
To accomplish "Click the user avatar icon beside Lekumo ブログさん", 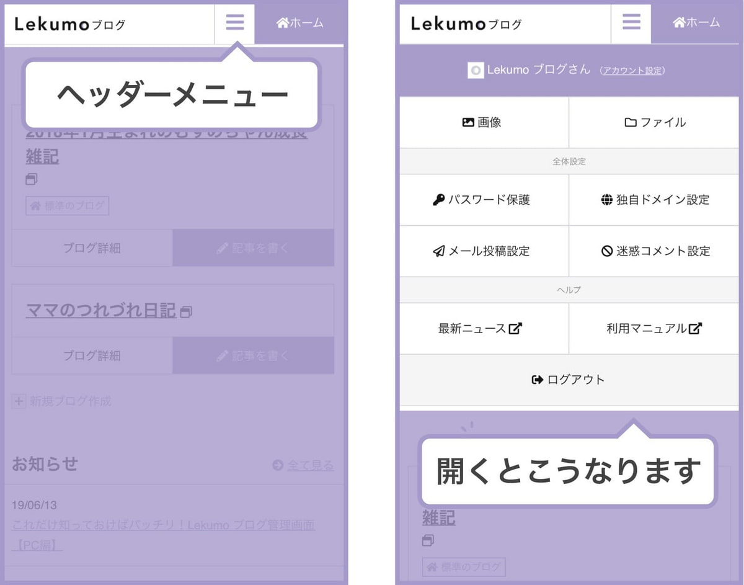I will point(476,70).
